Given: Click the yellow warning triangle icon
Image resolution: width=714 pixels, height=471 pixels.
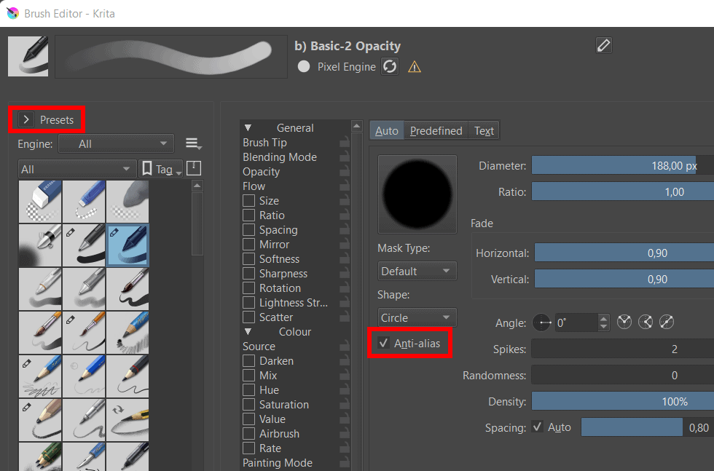Looking at the screenshot, I should point(415,67).
